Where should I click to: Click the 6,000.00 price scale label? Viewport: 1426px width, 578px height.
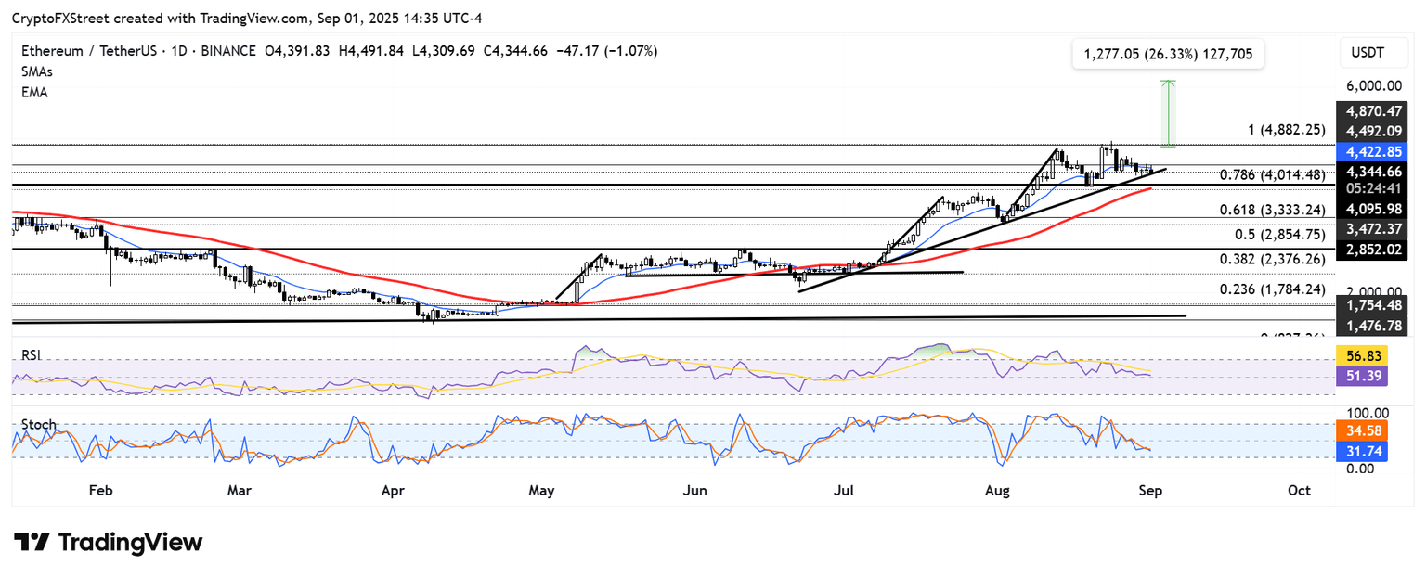pyautogui.click(x=1371, y=85)
